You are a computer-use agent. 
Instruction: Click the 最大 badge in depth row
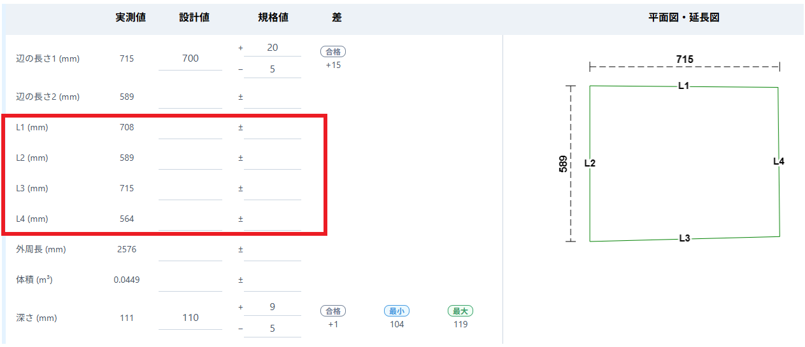[460, 311]
